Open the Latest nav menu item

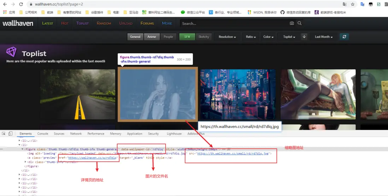(x=47, y=23)
